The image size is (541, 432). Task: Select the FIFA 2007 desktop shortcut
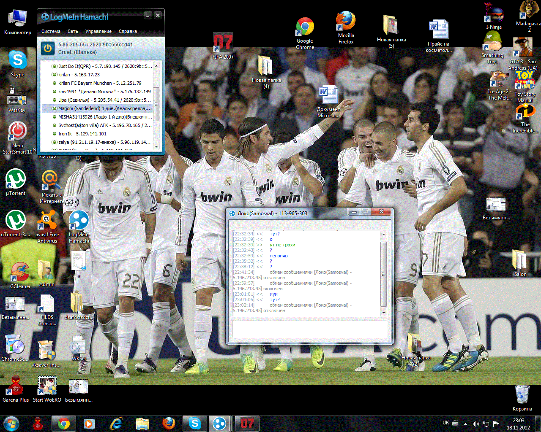point(223,46)
